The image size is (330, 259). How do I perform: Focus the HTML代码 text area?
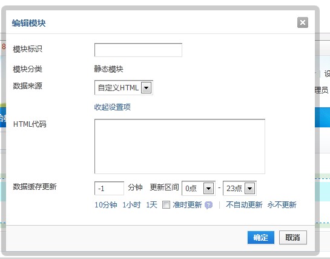point(180,146)
